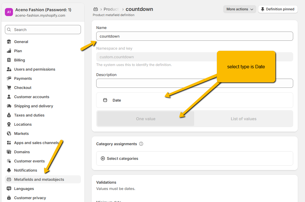The width and height of the screenshot is (305, 202).
Task: Open the More actions dropdown
Action: coord(240,9)
